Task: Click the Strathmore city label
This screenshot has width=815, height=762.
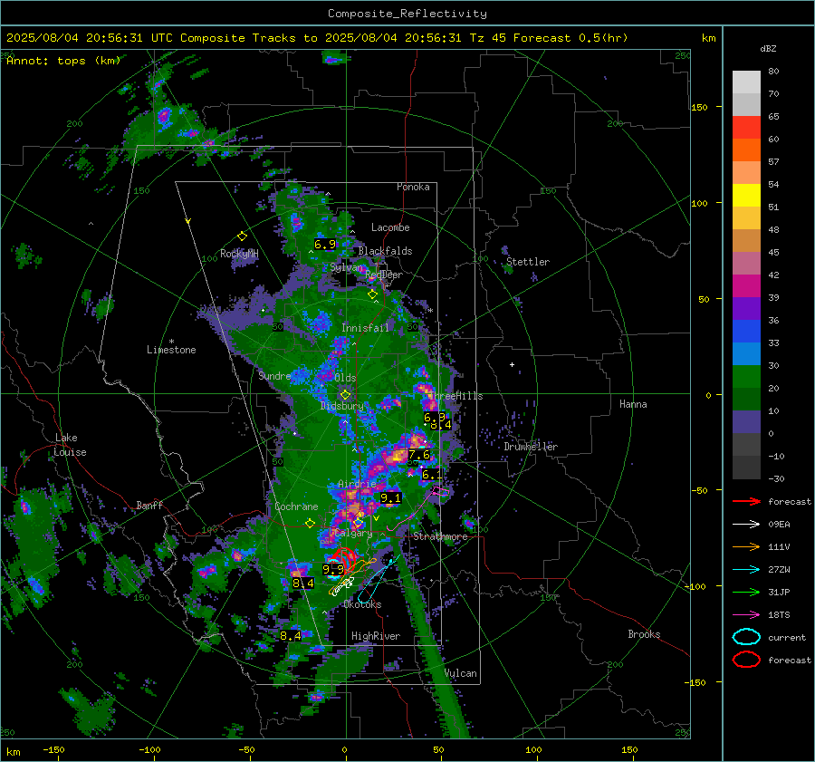Action: tap(440, 536)
